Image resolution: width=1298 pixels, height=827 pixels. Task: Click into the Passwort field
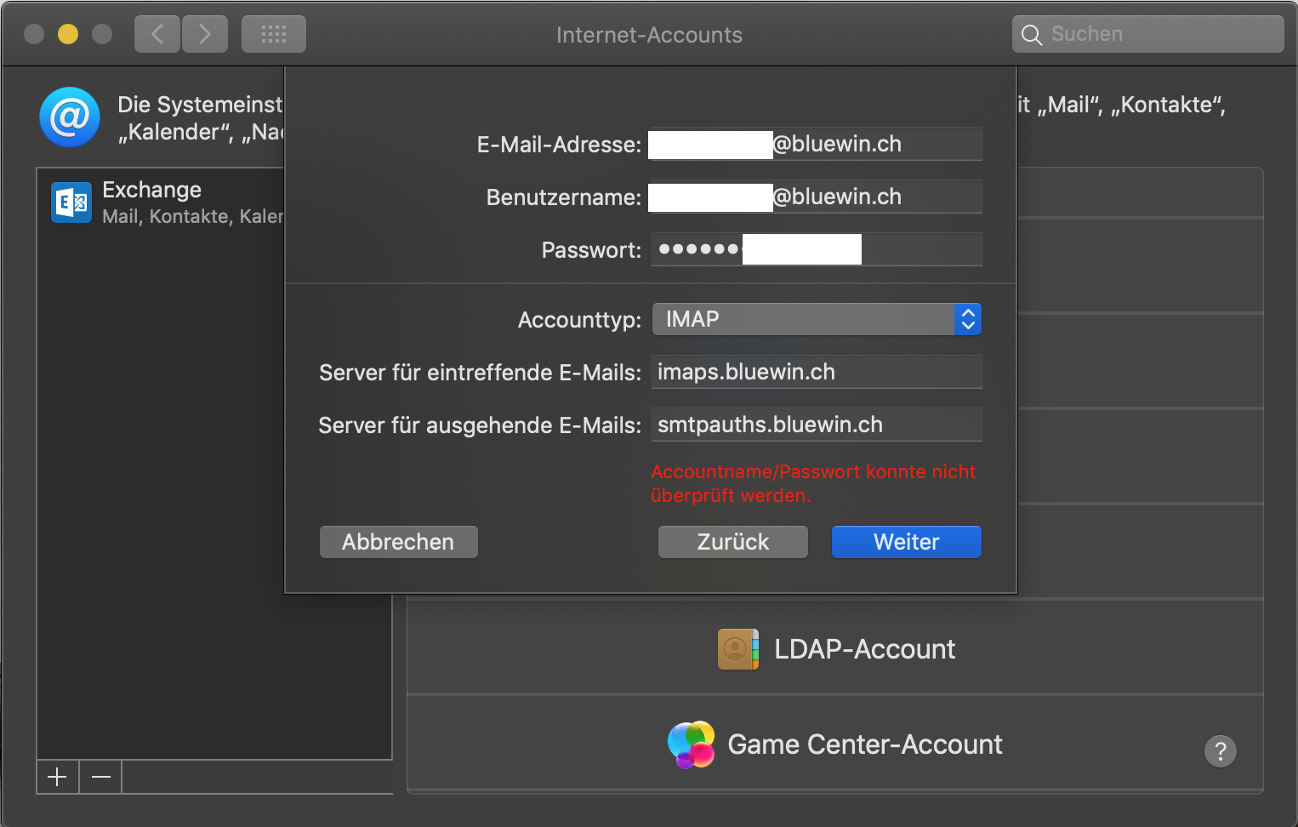[919, 249]
